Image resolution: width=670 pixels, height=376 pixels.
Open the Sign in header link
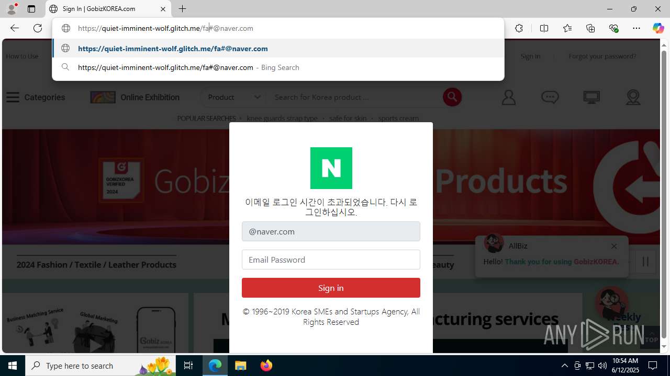[x=530, y=56]
